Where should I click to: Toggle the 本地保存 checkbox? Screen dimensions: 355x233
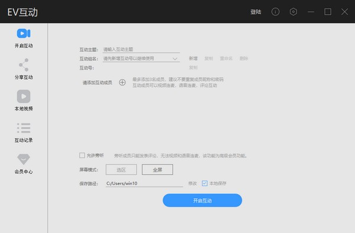coord(205,183)
